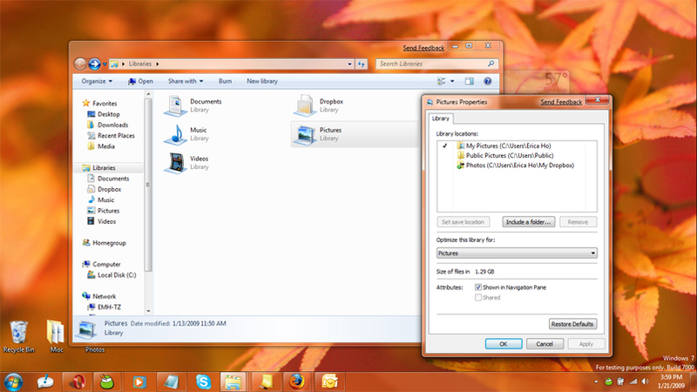697x392 pixels.
Task: Open the Optimize this library for dropdown
Action: coord(517,253)
